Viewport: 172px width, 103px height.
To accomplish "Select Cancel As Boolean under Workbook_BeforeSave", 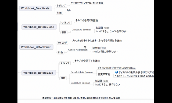I will [x=80, y=83].
